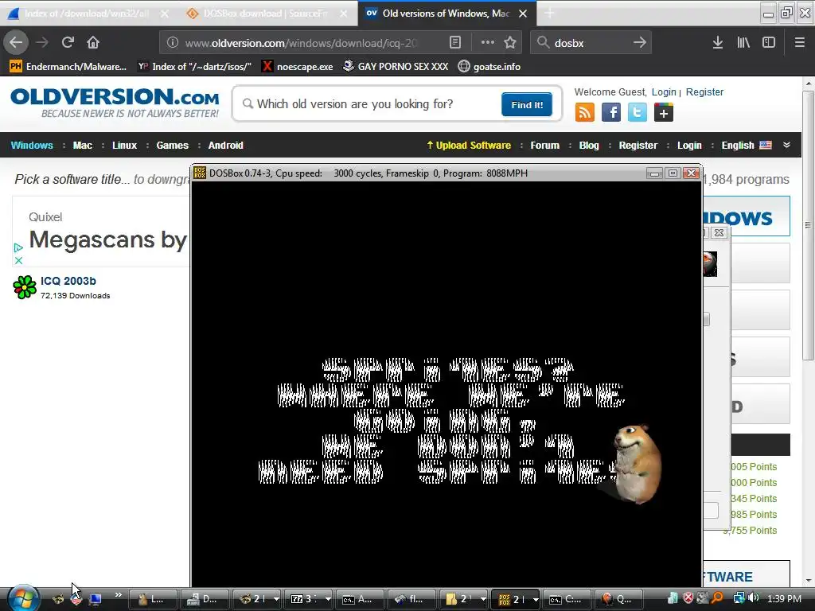815x611 pixels.
Task: Expand the quick launch chevron
Action: (119, 595)
